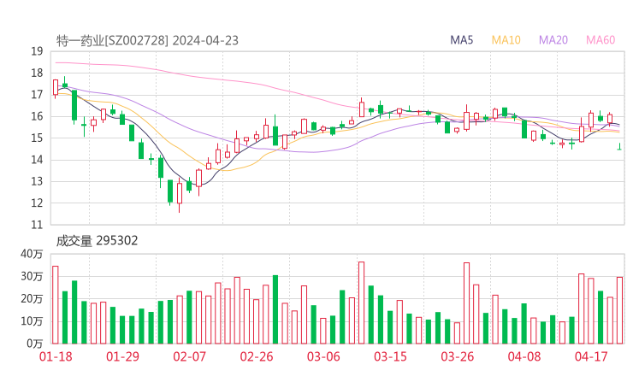This screenshot has width=633, height=376.
Task: Click the first red volume bar at 01-18
Action: 56,305
